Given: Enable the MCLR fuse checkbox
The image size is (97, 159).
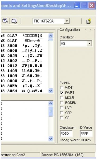Looking at the screenshot, I should pos(62,98).
